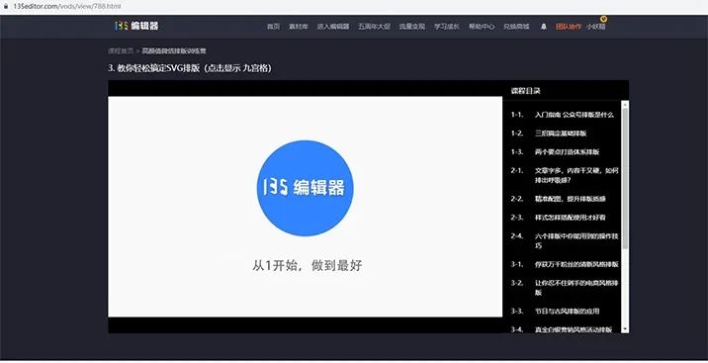Select lesson 1-2 in the course list
This screenshot has width=708, height=363.
[x=549, y=134]
